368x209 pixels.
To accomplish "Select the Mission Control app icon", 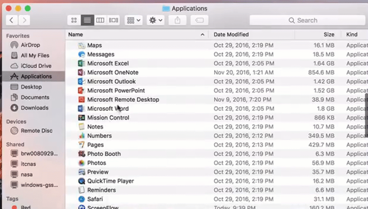I will pyautogui.click(x=82, y=118).
